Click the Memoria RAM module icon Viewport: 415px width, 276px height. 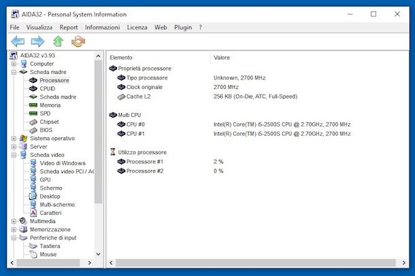33,105
